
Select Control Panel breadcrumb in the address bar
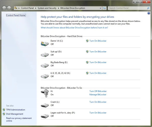point(27,8)
